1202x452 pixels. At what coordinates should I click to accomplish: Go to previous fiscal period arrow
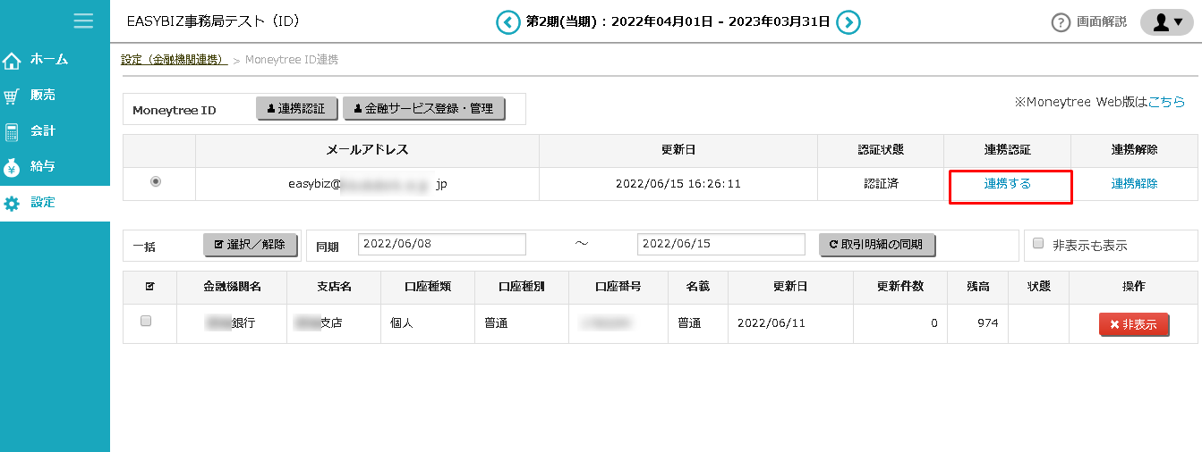(508, 22)
